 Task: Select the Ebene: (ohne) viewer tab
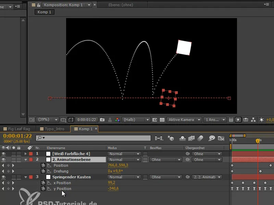(x=121, y=5)
